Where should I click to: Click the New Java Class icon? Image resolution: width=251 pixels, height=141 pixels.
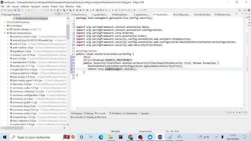pos(80,10)
